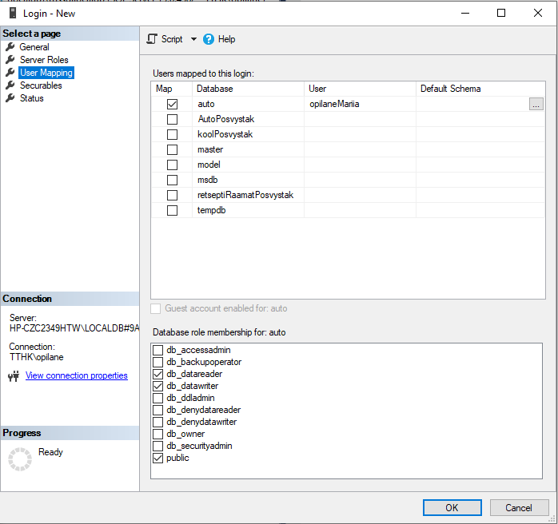Image resolution: width=558 pixels, height=524 pixels.
Task: Open the Help icon in the toolbar
Action: coord(209,39)
